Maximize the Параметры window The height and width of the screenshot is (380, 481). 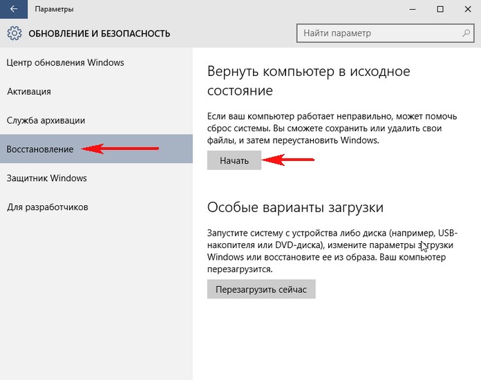(x=440, y=9)
